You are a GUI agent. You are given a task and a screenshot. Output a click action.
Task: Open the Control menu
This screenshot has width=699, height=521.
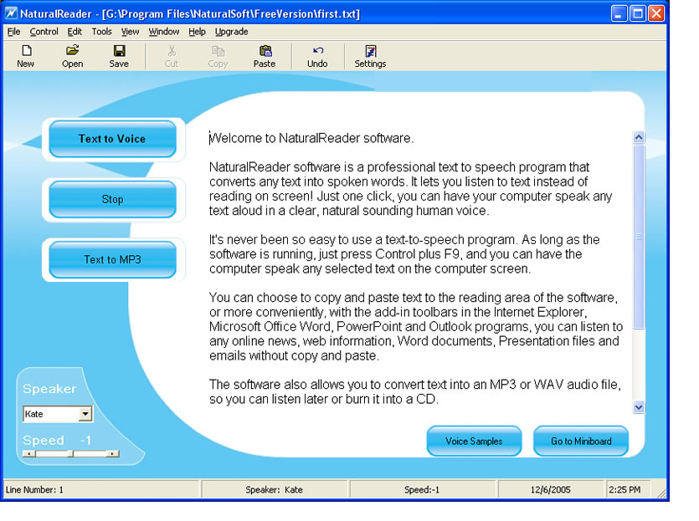[x=44, y=32]
